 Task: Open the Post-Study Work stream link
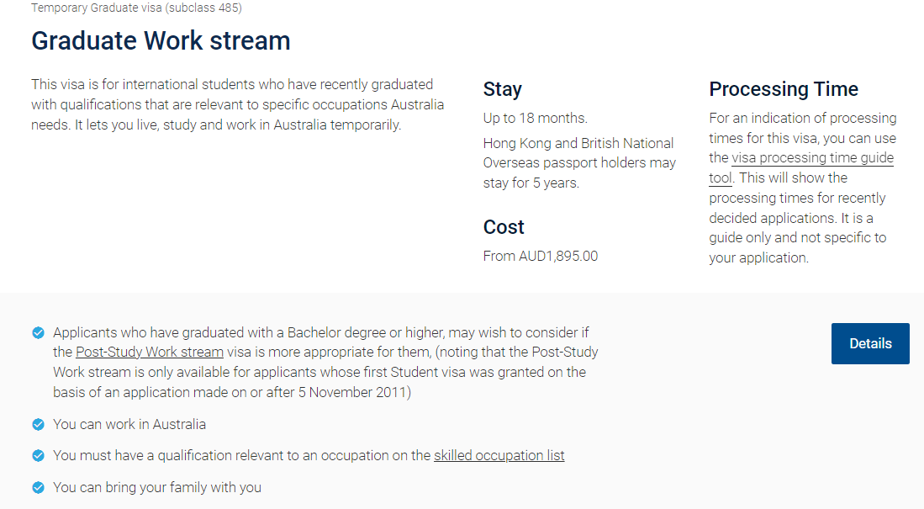click(x=150, y=353)
